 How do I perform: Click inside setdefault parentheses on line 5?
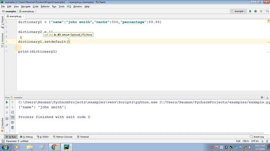pyautogui.click(x=68, y=42)
